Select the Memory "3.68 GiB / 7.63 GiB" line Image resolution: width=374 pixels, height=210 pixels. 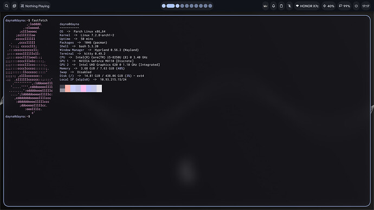coord(92,68)
